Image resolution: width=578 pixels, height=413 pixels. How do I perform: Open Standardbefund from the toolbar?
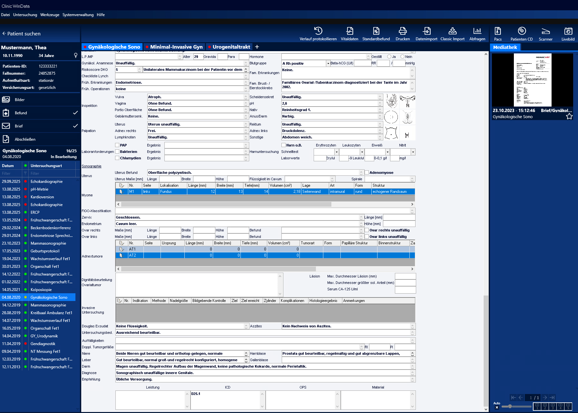click(376, 31)
